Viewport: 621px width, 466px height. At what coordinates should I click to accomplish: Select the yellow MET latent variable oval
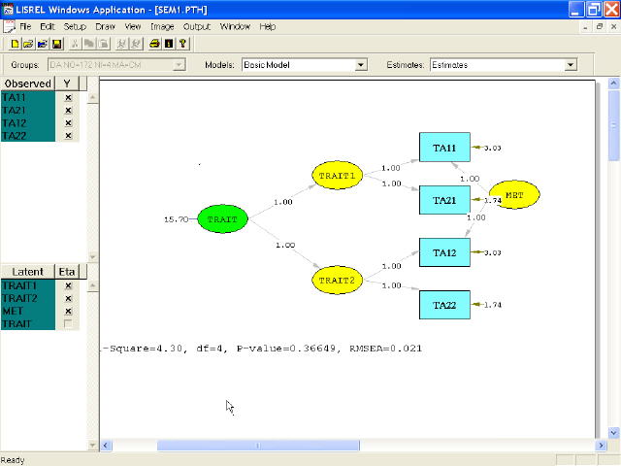coord(513,195)
